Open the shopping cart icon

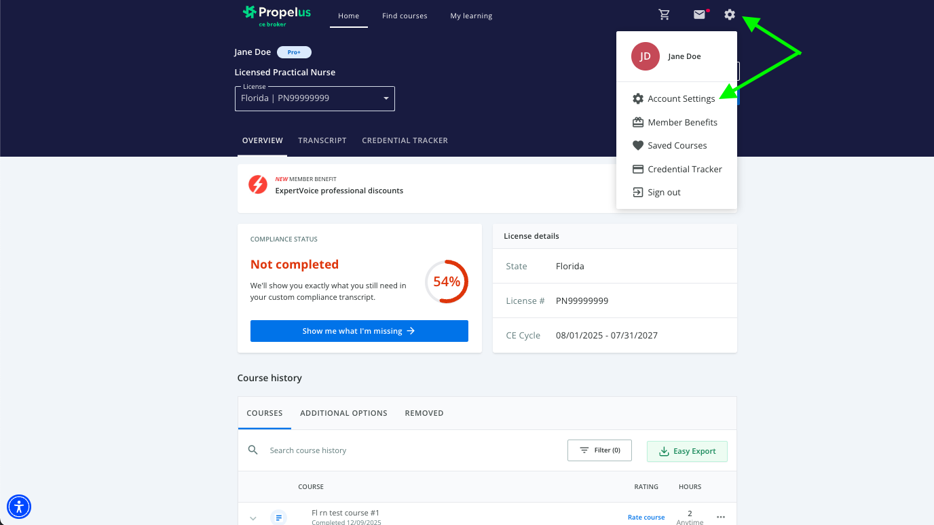click(x=665, y=15)
